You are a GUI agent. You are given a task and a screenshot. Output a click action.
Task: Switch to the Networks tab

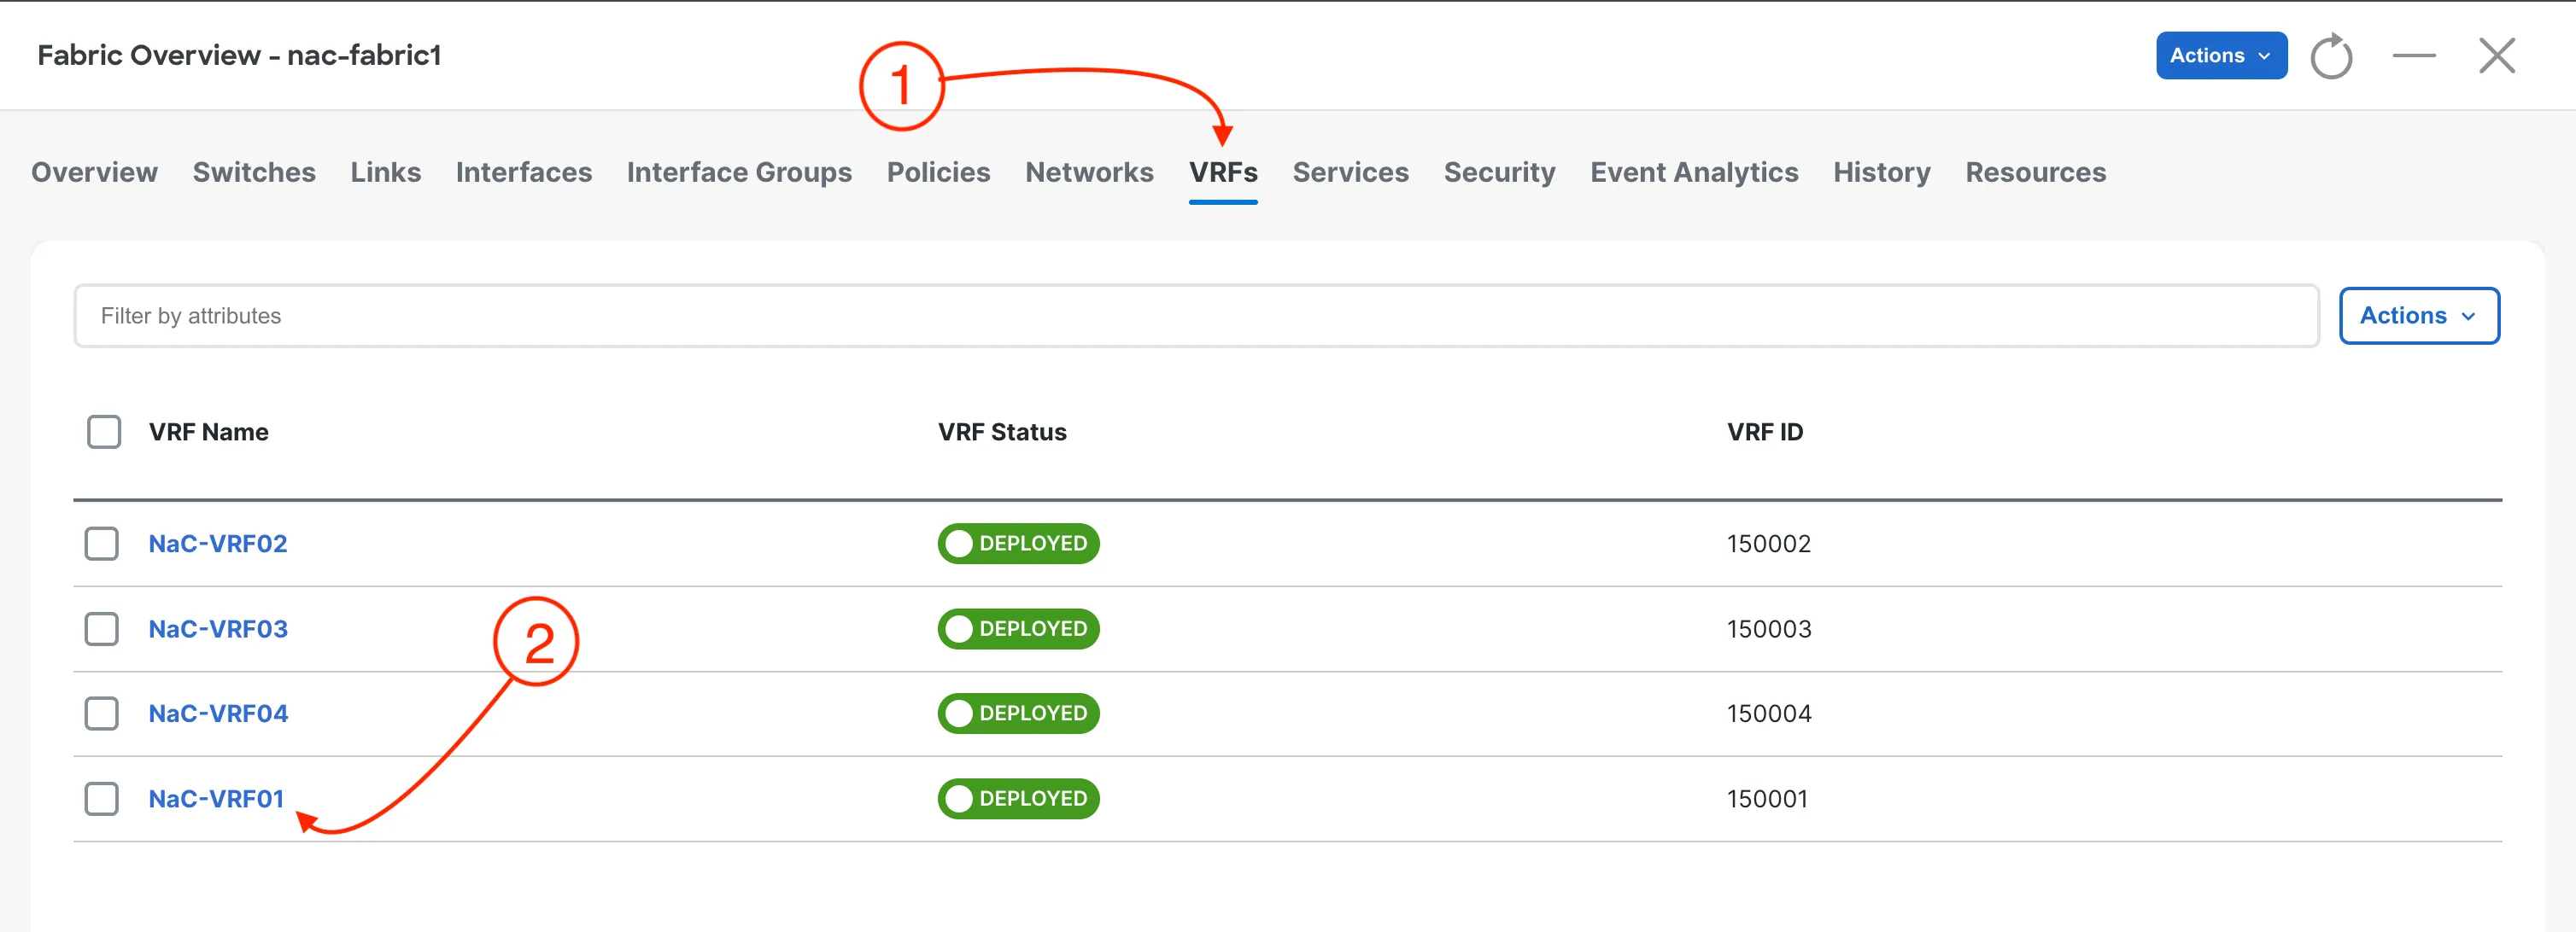point(1089,172)
